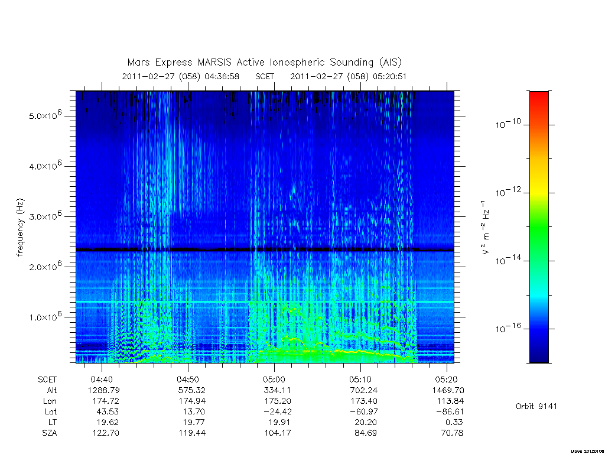The width and height of the screenshot is (605, 454).
Task: Click the 1.0×10^6 frequency tick label
Action: 45,317
